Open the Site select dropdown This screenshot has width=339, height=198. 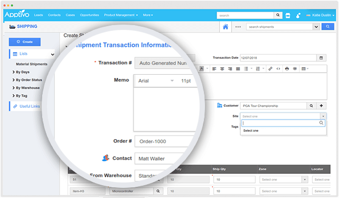pyautogui.click(x=283, y=116)
